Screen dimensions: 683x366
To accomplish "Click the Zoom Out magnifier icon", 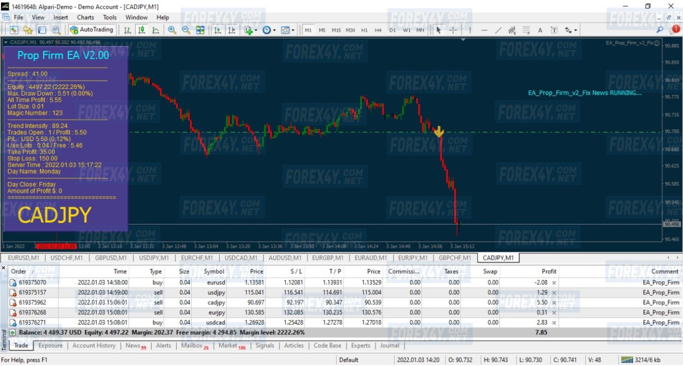I will [x=186, y=30].
